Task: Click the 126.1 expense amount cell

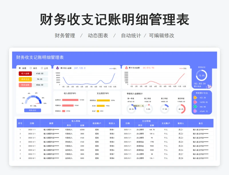Action: click(x=152, y=158)
